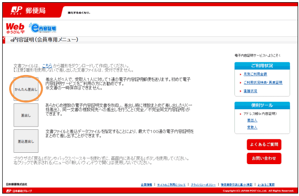Open よくあるご質問 footer link
Viewport: 299px width, 196px height.
266,185
